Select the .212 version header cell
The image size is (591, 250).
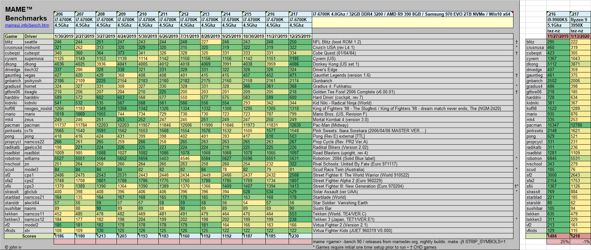[x=190, y=14]
